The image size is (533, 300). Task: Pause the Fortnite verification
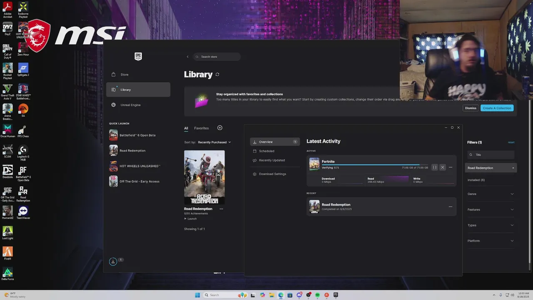point(435,167)
